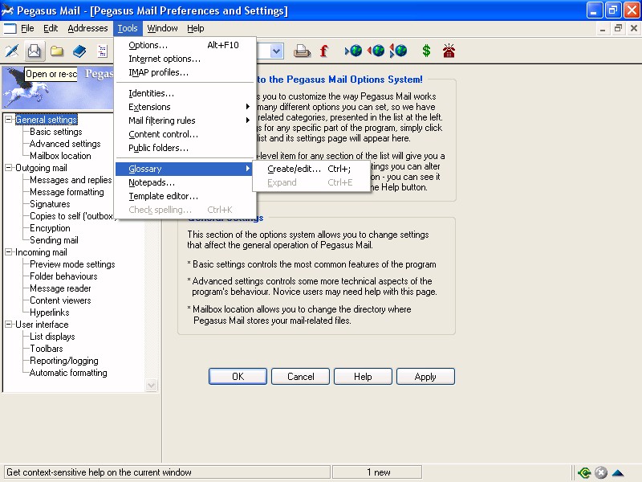Choose Options... in Tools menu

click(185, 45)
